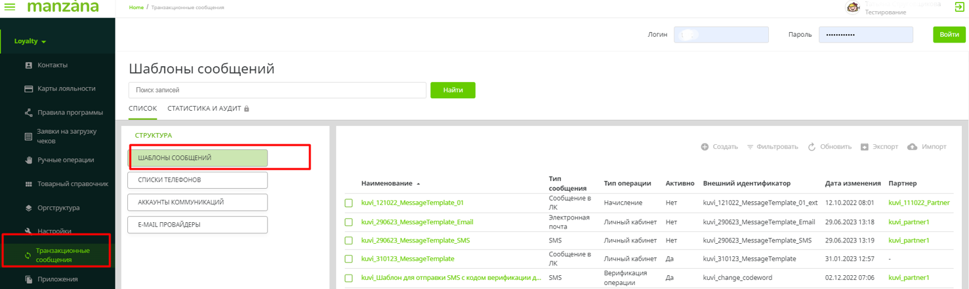Click the Импорт cloud upload icon
The width and height of the screenshot is (969, 289).
[x=912, y=147]
